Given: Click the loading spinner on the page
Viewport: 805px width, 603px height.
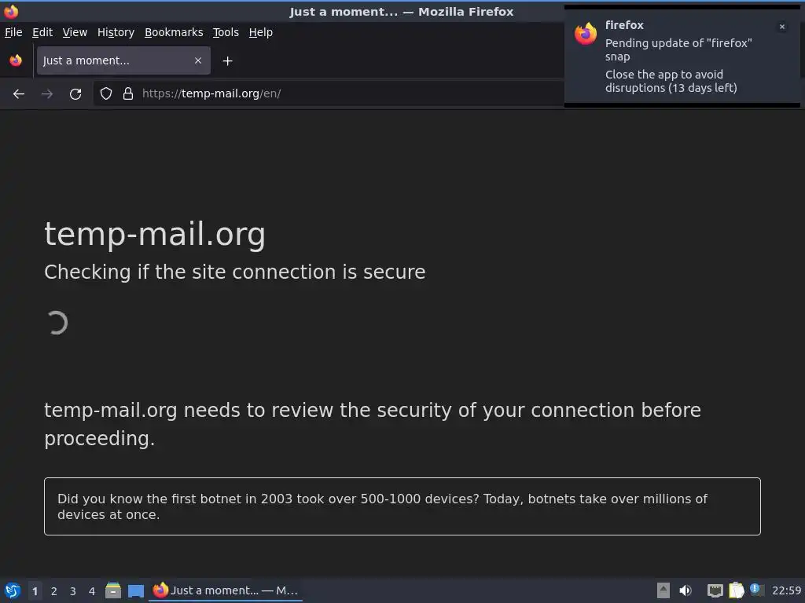Looking at the screenshot, I should pyautogui.click(x=57, y=323).
